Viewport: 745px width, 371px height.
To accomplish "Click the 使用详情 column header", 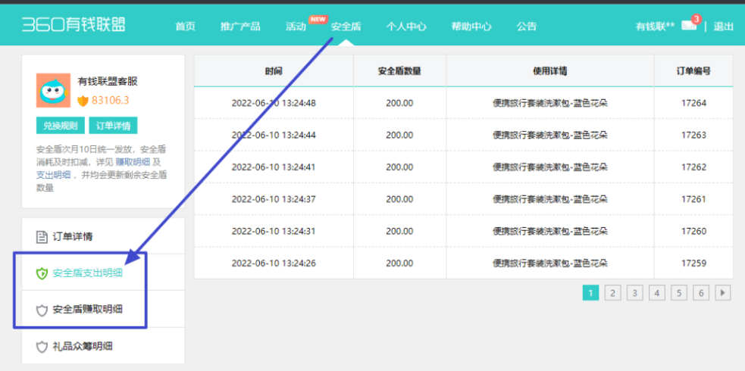I will pos(550,71).
